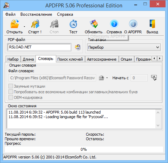Open the Автосохранение tab

pos(102,59)
